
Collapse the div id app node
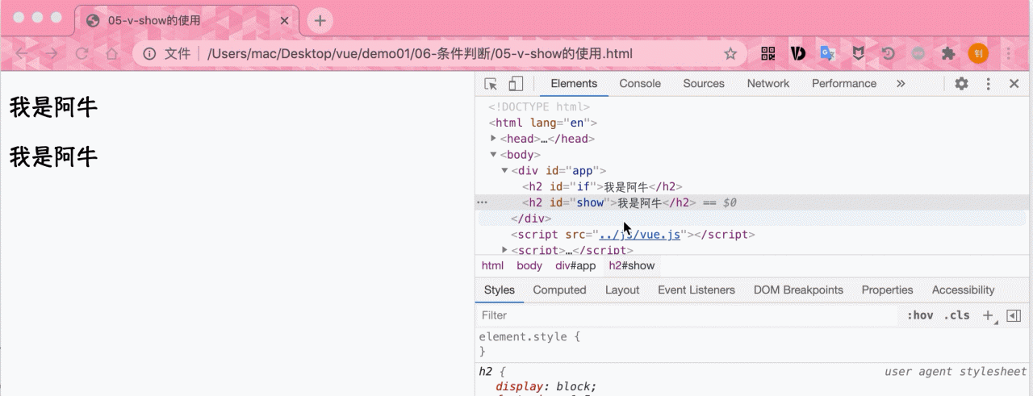click(x=504, y=171)
